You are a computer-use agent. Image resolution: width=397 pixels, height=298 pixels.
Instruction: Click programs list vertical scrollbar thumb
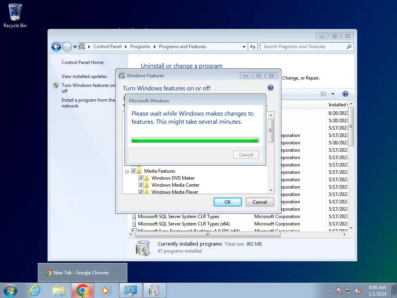pyautogui.click(x=351, y=127)
